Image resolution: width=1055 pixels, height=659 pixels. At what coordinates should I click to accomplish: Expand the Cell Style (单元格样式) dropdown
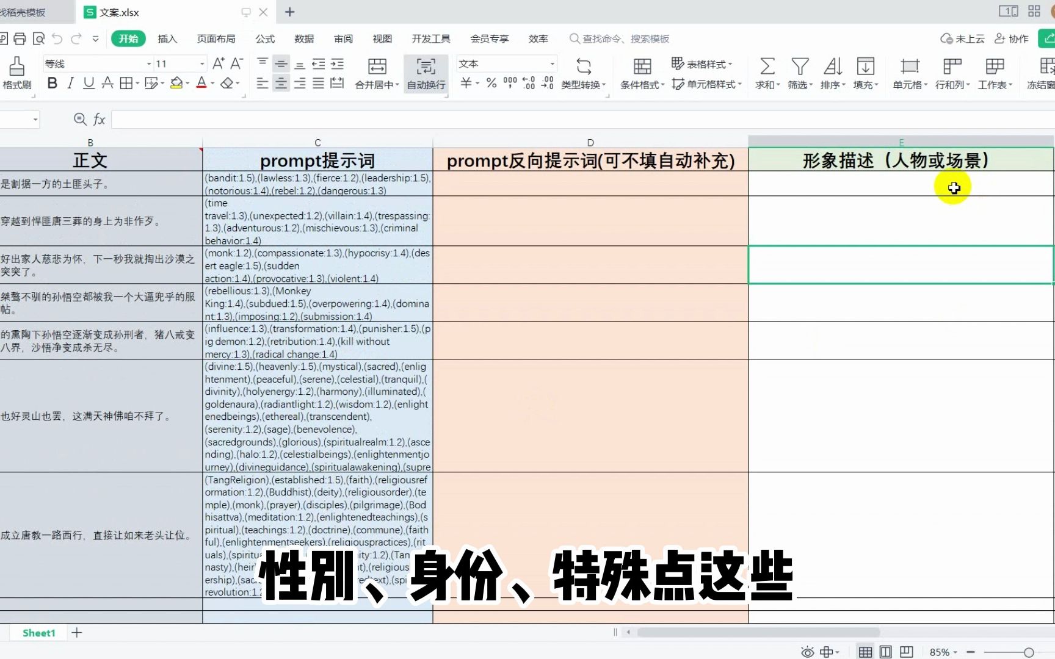tap(739, 85)
